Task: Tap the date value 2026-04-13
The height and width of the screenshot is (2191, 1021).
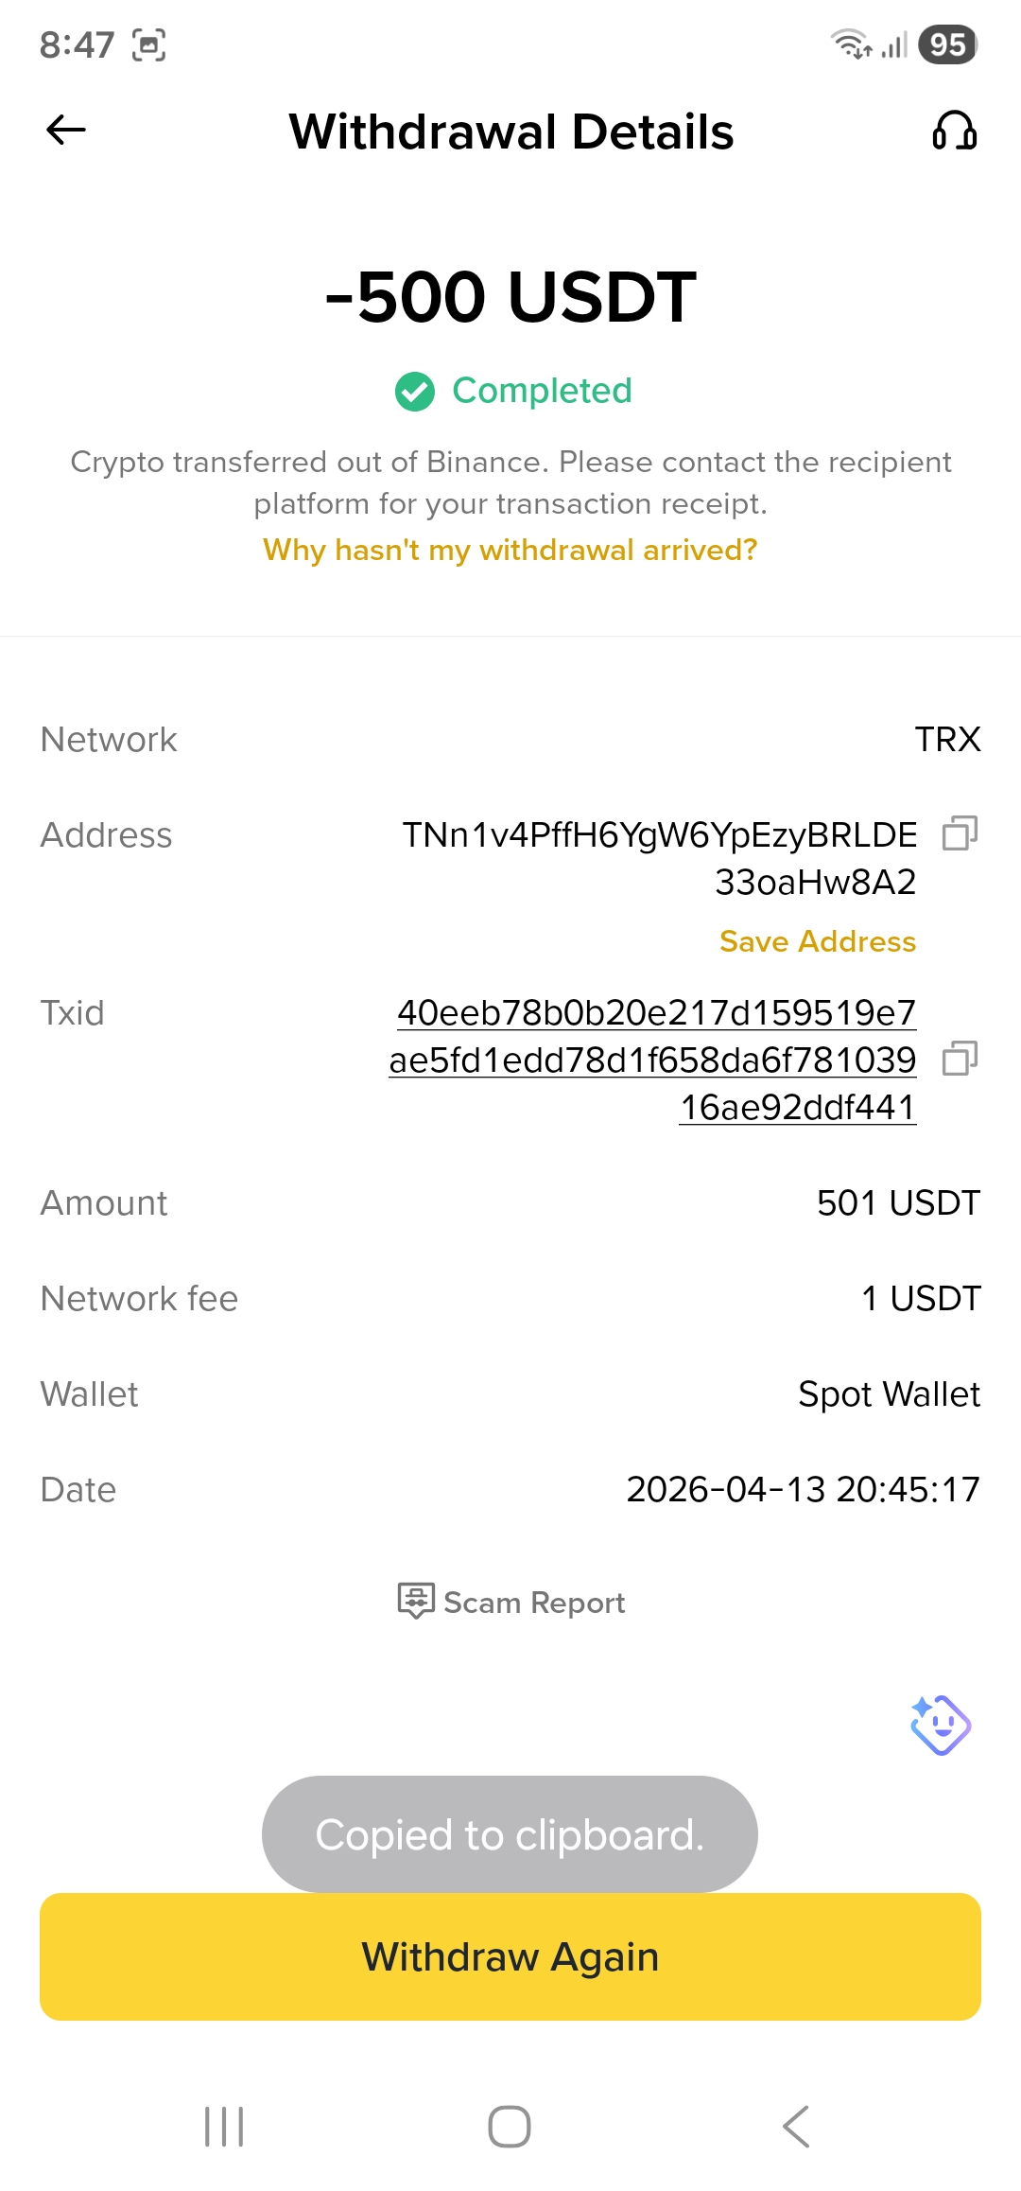Action: [803, 1489]
